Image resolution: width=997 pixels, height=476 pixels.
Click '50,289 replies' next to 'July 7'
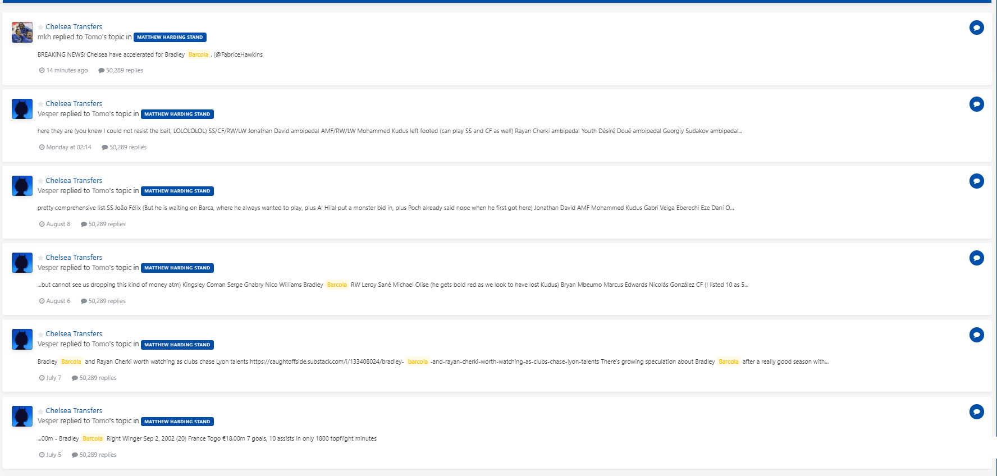(x=94, y=378)
